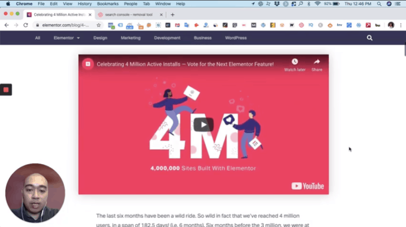The width and height of the screenshot is (406, 227).
Task: Open the People menu
Action: click(x=131, y=4)
